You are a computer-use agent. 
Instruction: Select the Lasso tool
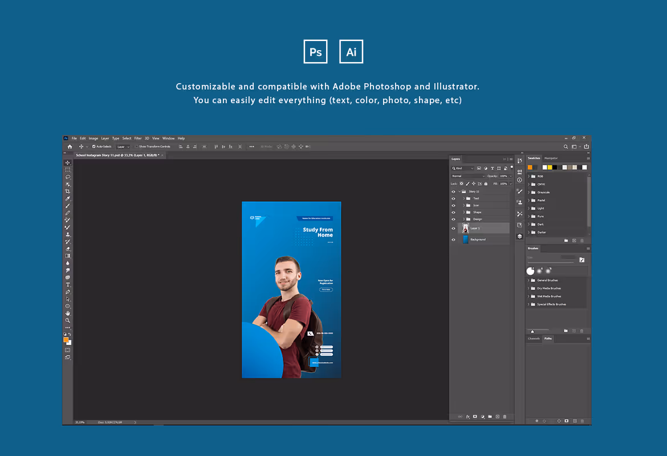tap(68, 177)
